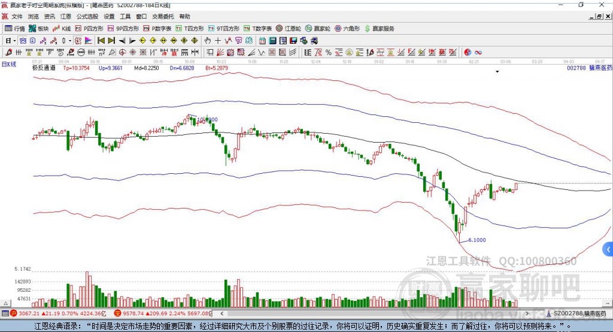
Task: Open the 浏览 menu
Action: [x=34, y=16]
